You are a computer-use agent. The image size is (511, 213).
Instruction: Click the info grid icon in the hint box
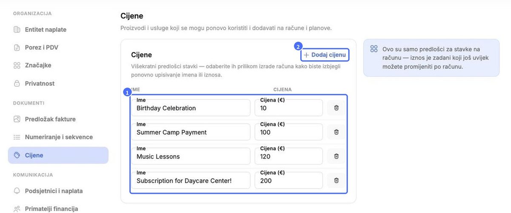pyautogui.click(x=374, y=49)
